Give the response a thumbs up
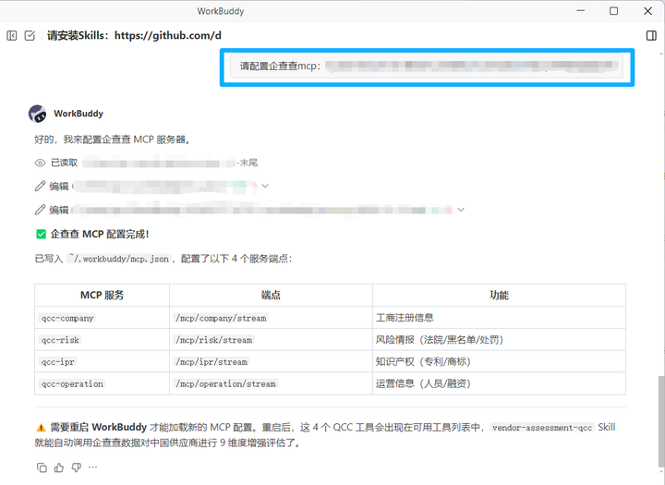665x485 pixels. pyautogui.click(x=59, y=467)
